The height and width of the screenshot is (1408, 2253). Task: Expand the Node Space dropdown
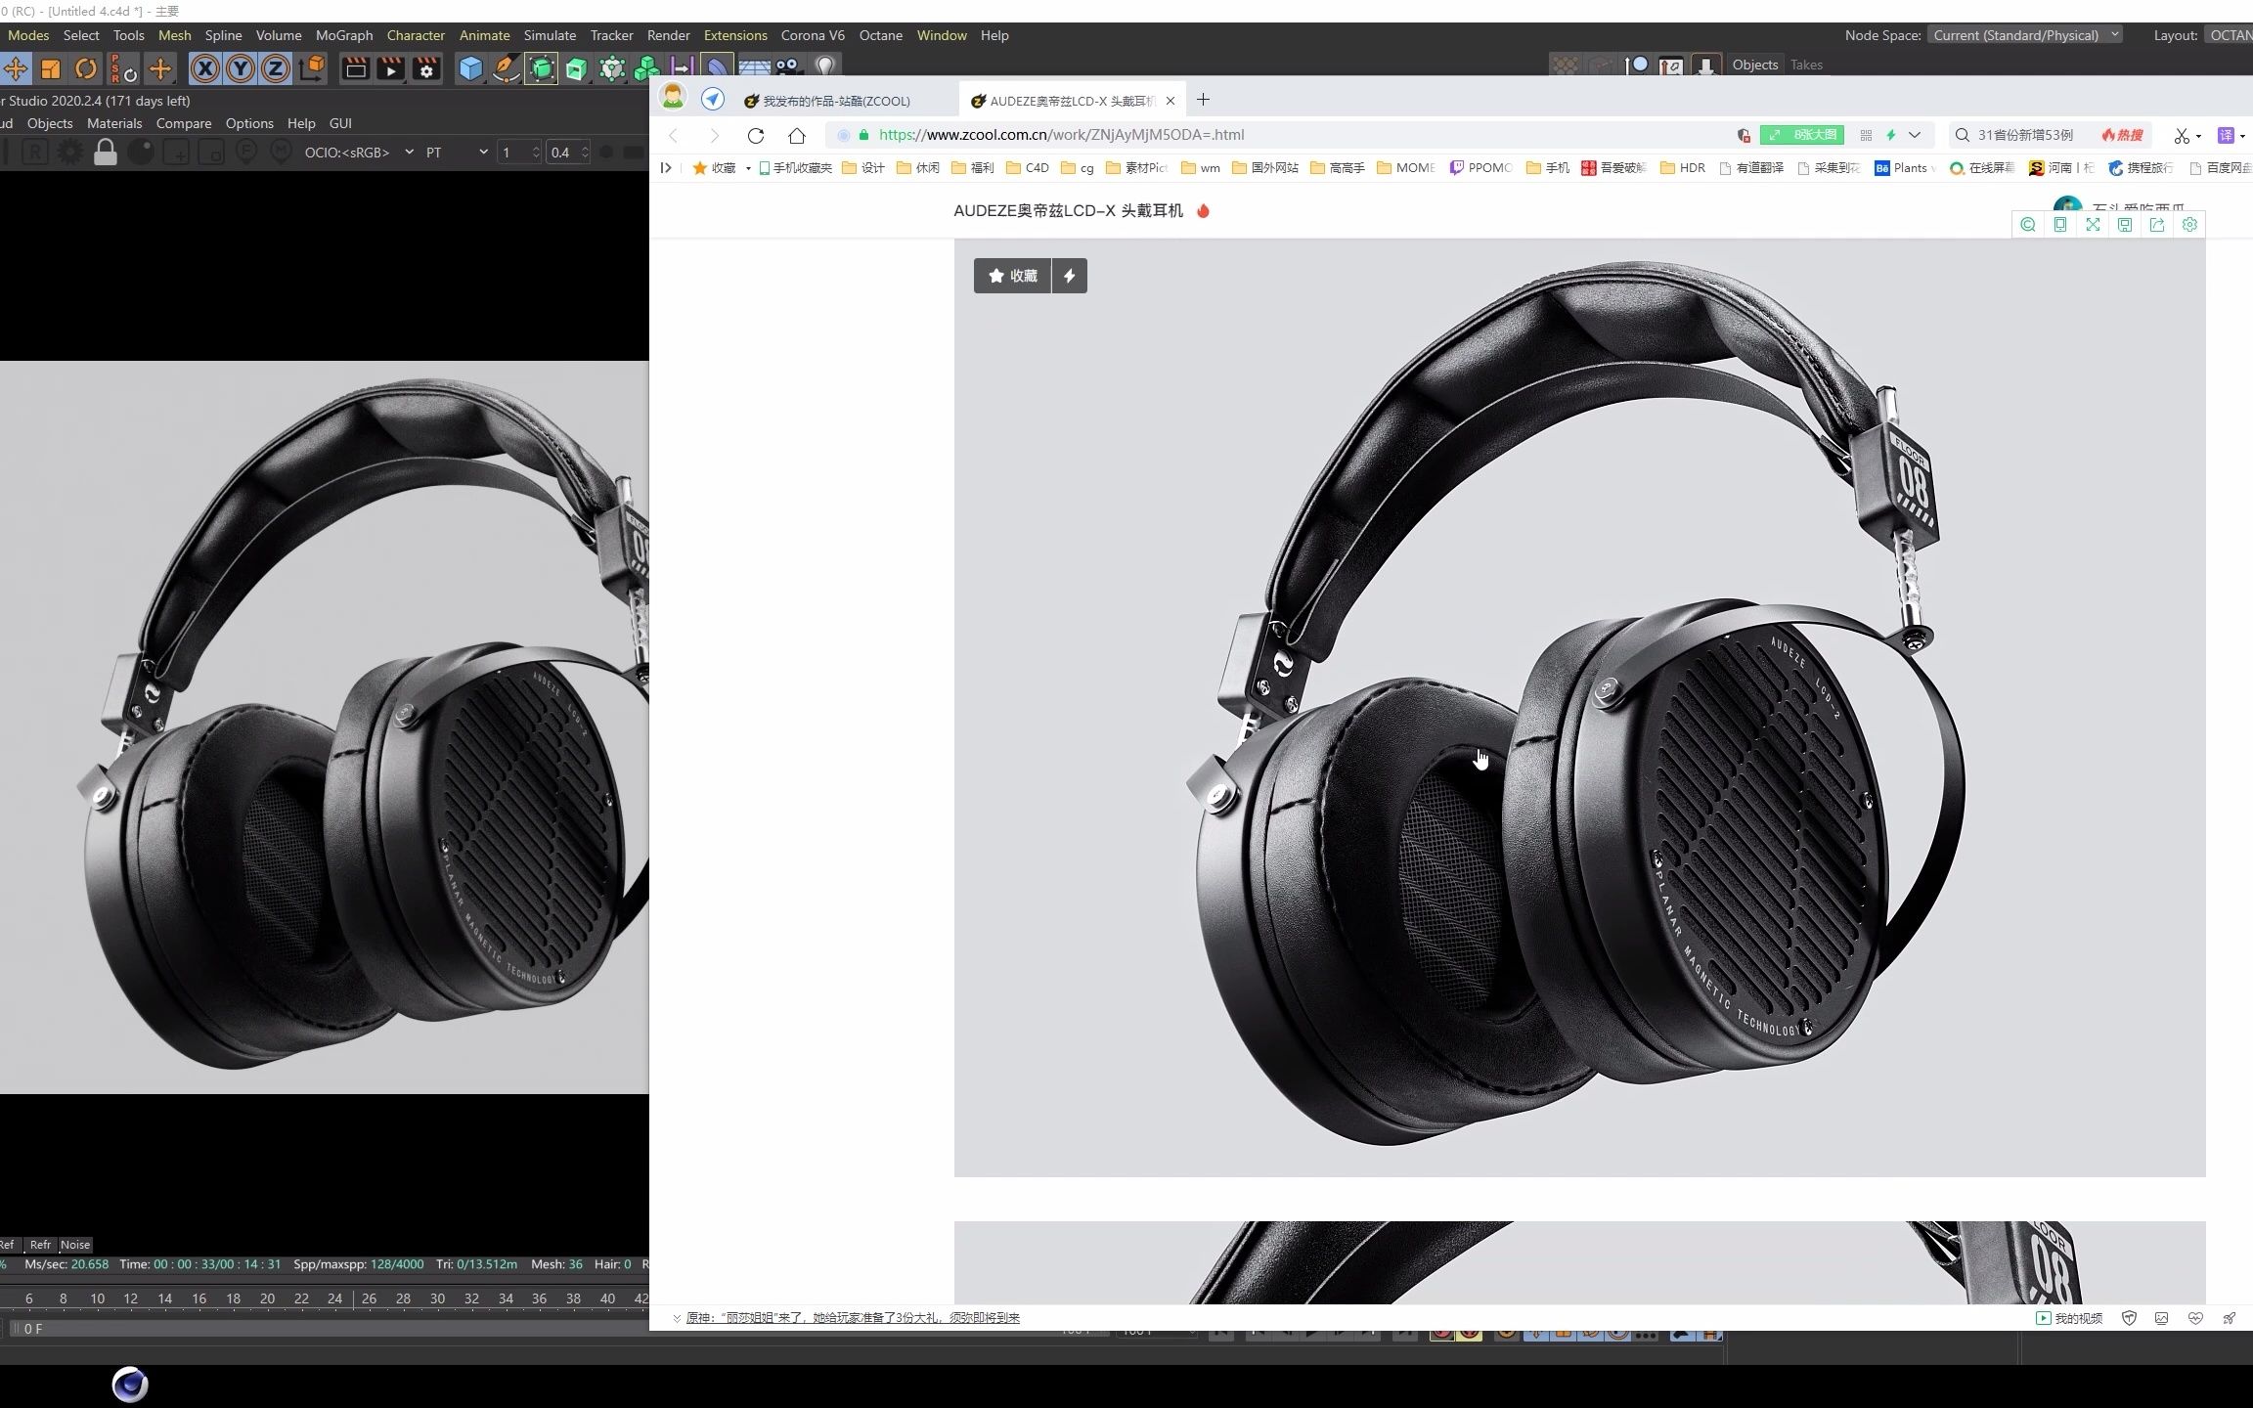tap(2026, 35)
